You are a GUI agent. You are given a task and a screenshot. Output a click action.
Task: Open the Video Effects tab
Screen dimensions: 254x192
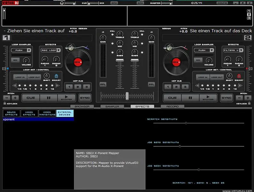pos(29,113)
